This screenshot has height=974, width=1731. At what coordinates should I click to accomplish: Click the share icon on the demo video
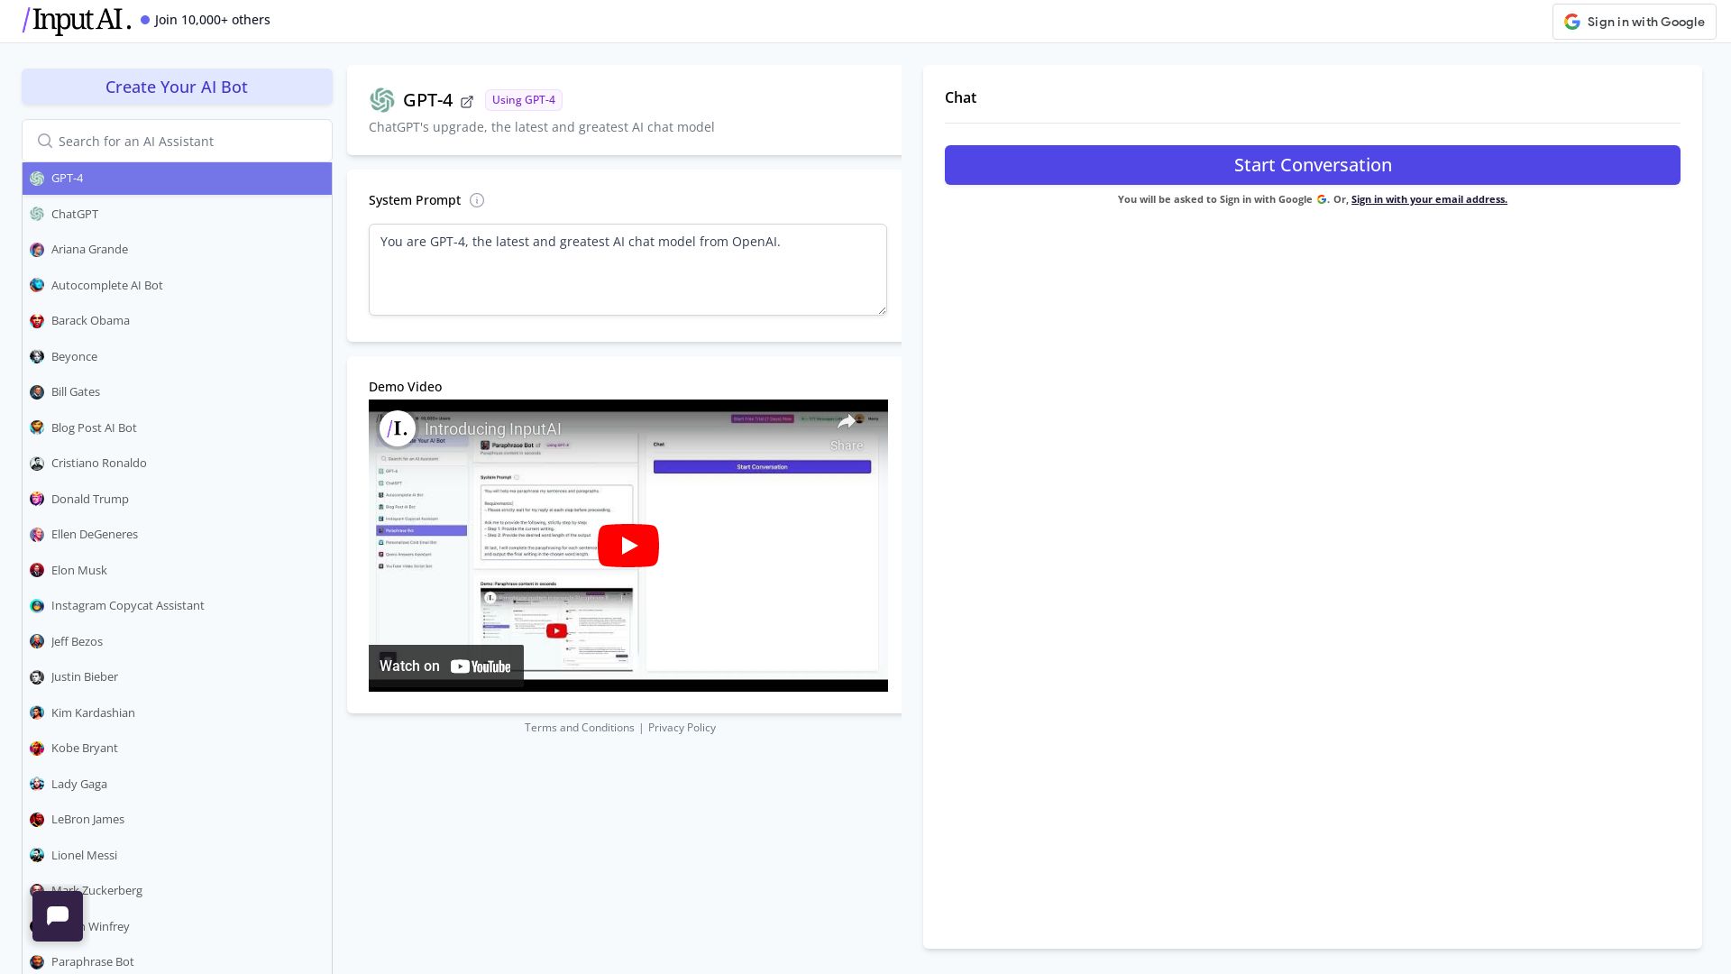(x=847, y=421)
